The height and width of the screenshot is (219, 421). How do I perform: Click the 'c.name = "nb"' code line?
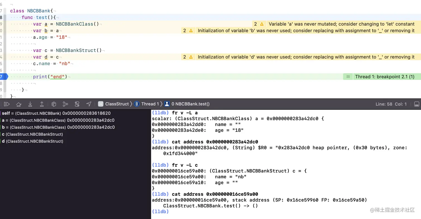pos(52,64)
